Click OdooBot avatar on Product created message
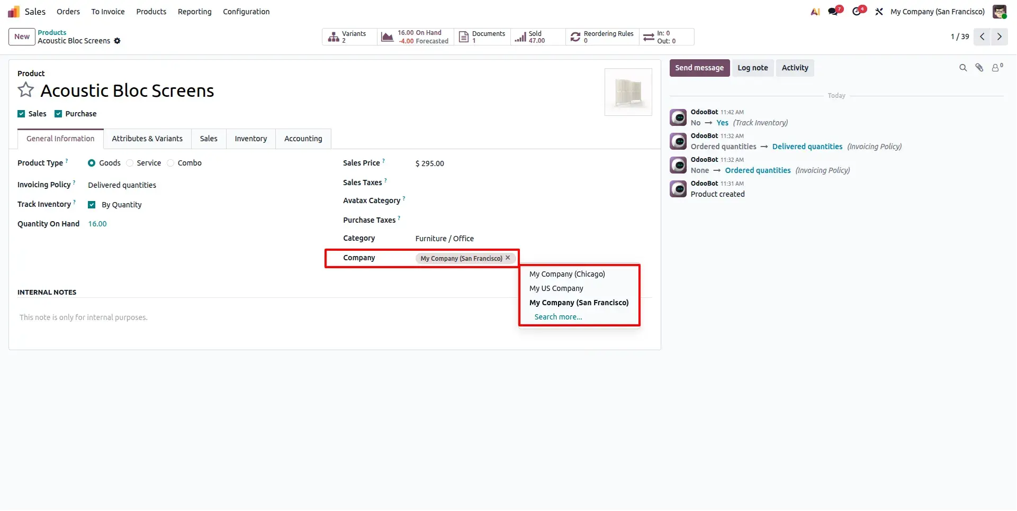This screenshot has width=1017, height=511. (678, 189)
